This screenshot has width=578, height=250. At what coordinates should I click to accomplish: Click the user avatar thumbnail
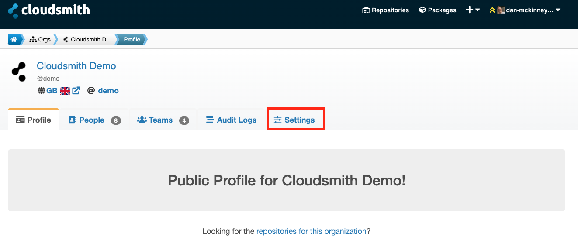(x=501, y=10)
